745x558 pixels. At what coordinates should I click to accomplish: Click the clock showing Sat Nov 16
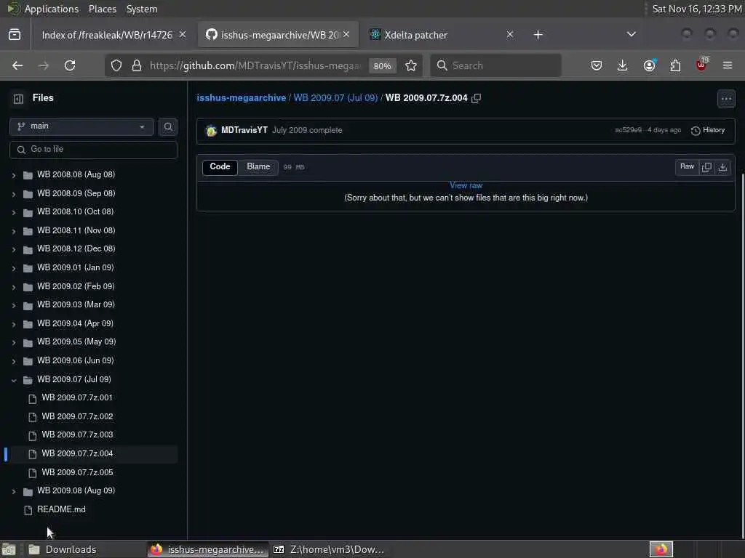click(x=696, y=9)
